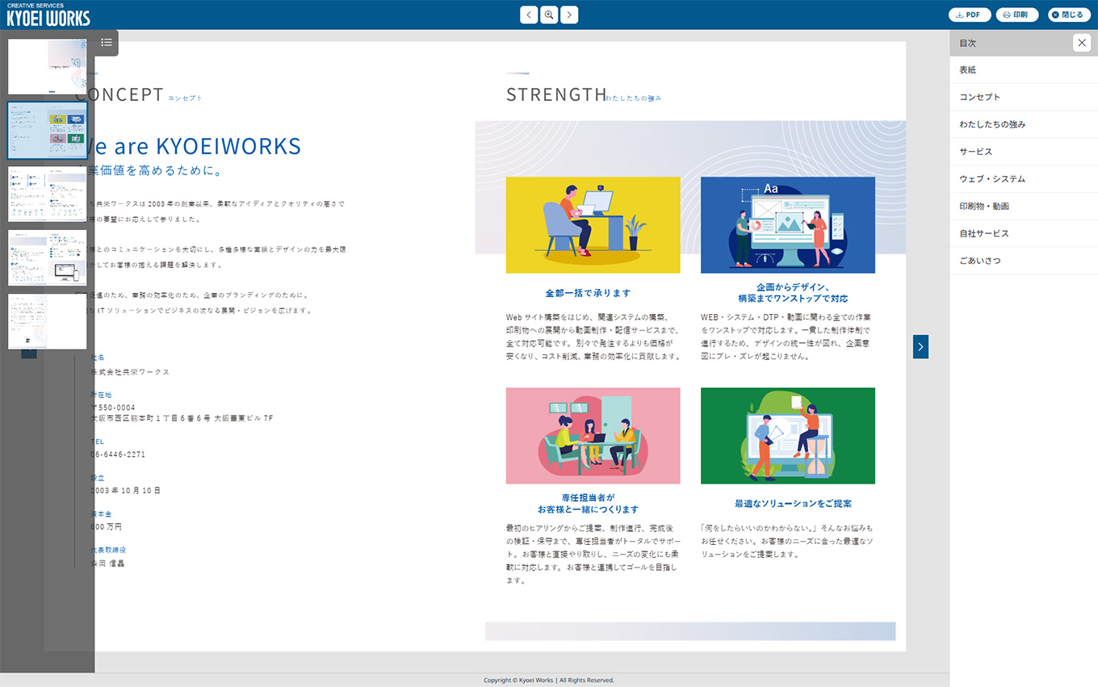The width and height of the screenshot is (1098, 687).
Task: Click the 閉じる close button
Action: 1069,15
